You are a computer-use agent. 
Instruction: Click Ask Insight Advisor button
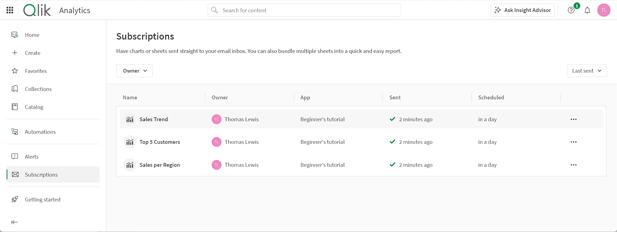click(x=522, y=10)
